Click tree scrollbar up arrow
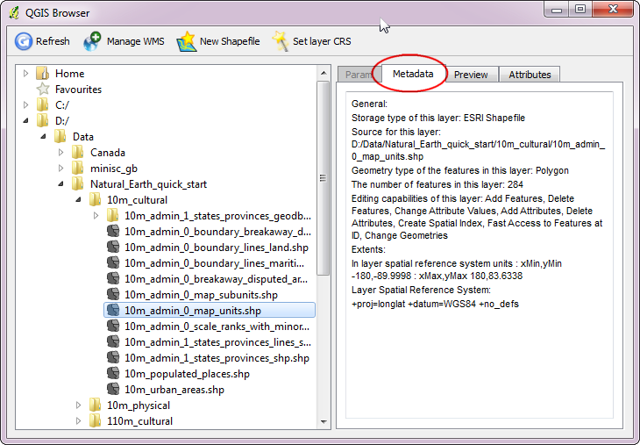 click(324, 73)
